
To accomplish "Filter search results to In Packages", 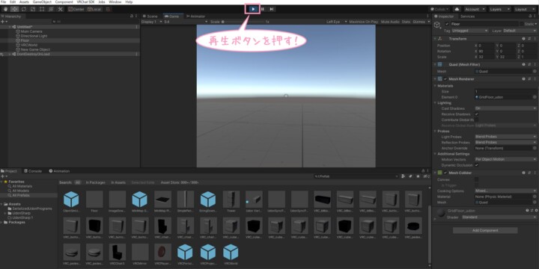I will point(95,182).
